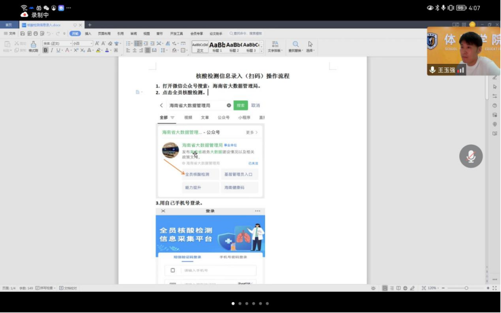Image resolution: width=501 pixels, height=313 pixels.
Task: Toggle italic formatting in ribbon
Action: [x=53, y=51]
